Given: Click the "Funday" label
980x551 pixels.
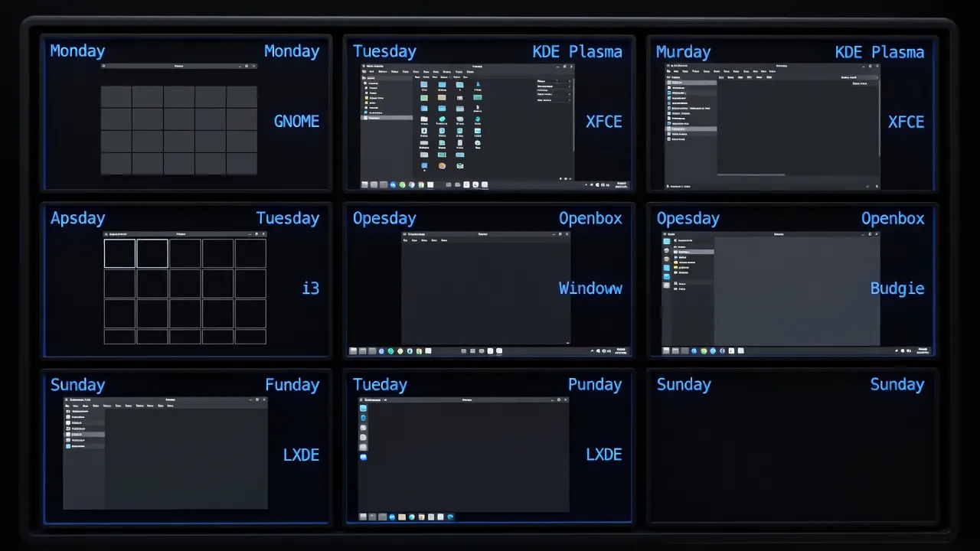Looking at the screenshot, I should click(292, 385).
